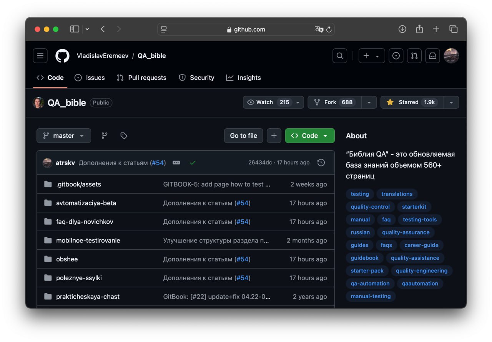Viewport: 492px width, 342px height.
Task: Expand the commit message ellipsis
Action: pos(176,163)
